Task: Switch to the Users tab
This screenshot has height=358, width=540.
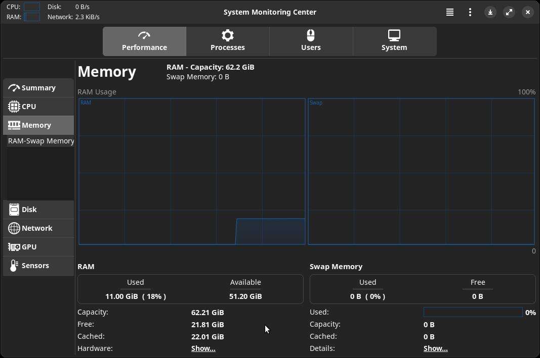Action: pos(311,41)
